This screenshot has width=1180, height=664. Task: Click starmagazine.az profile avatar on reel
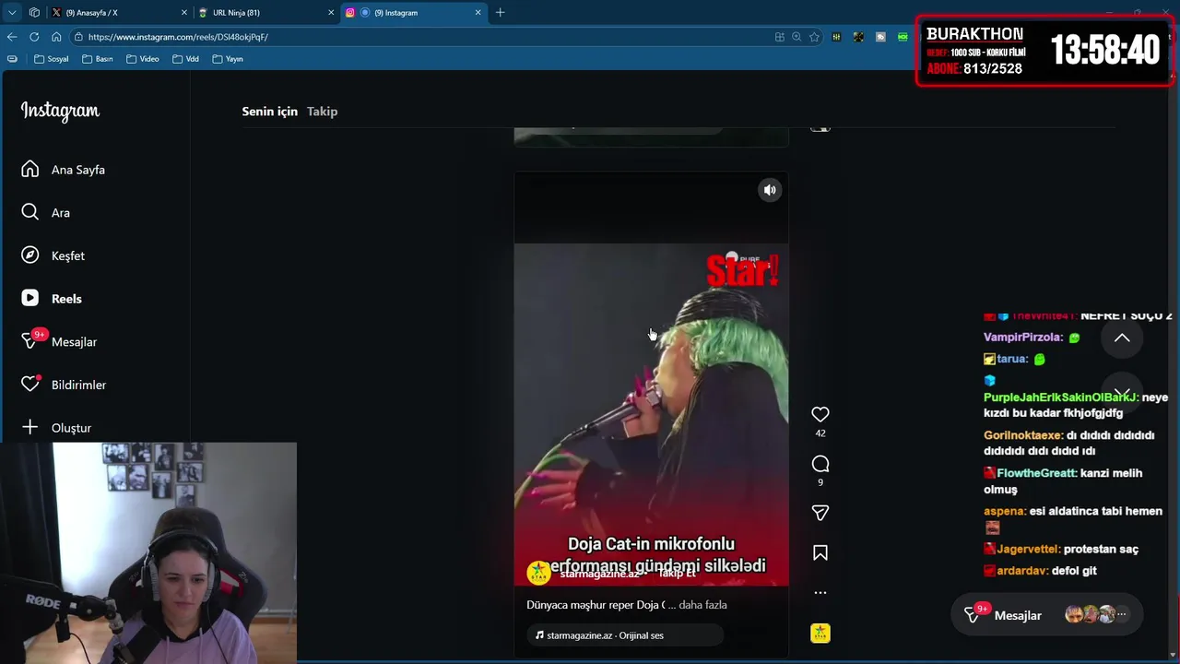tap(538, 573)
